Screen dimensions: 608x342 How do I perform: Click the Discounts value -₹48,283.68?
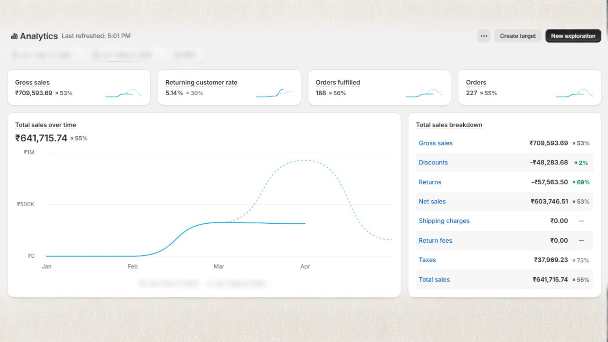click(x=549, y=162)
